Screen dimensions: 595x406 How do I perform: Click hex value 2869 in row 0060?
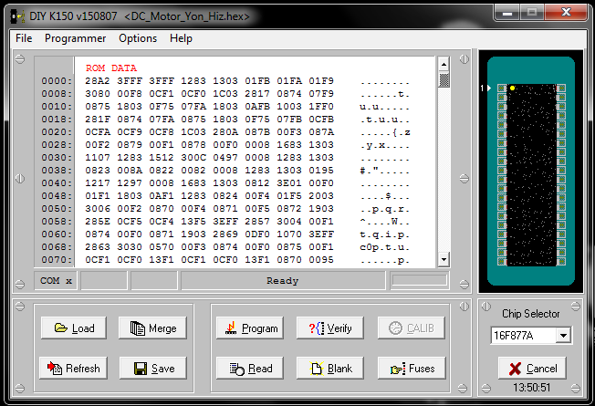point(225,234)
